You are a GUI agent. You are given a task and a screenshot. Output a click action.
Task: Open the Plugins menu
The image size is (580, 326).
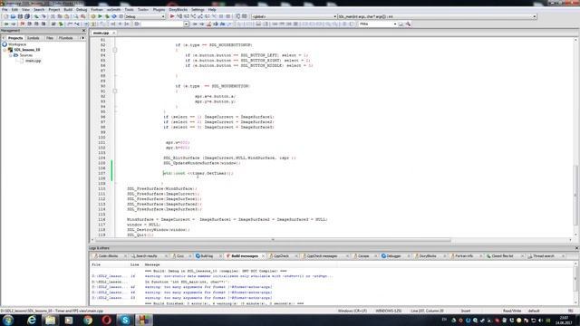click(159, 10)
